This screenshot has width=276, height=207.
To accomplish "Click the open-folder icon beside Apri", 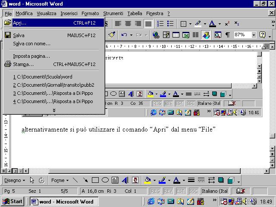I will [x=8, y=23].
